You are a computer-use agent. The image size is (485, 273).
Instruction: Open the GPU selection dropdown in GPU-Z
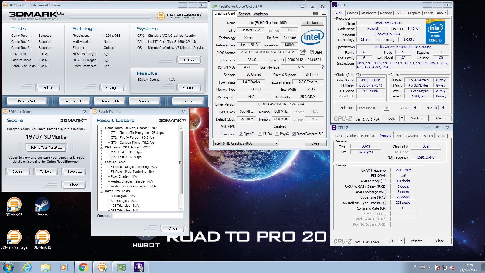(x=246, y=143)
